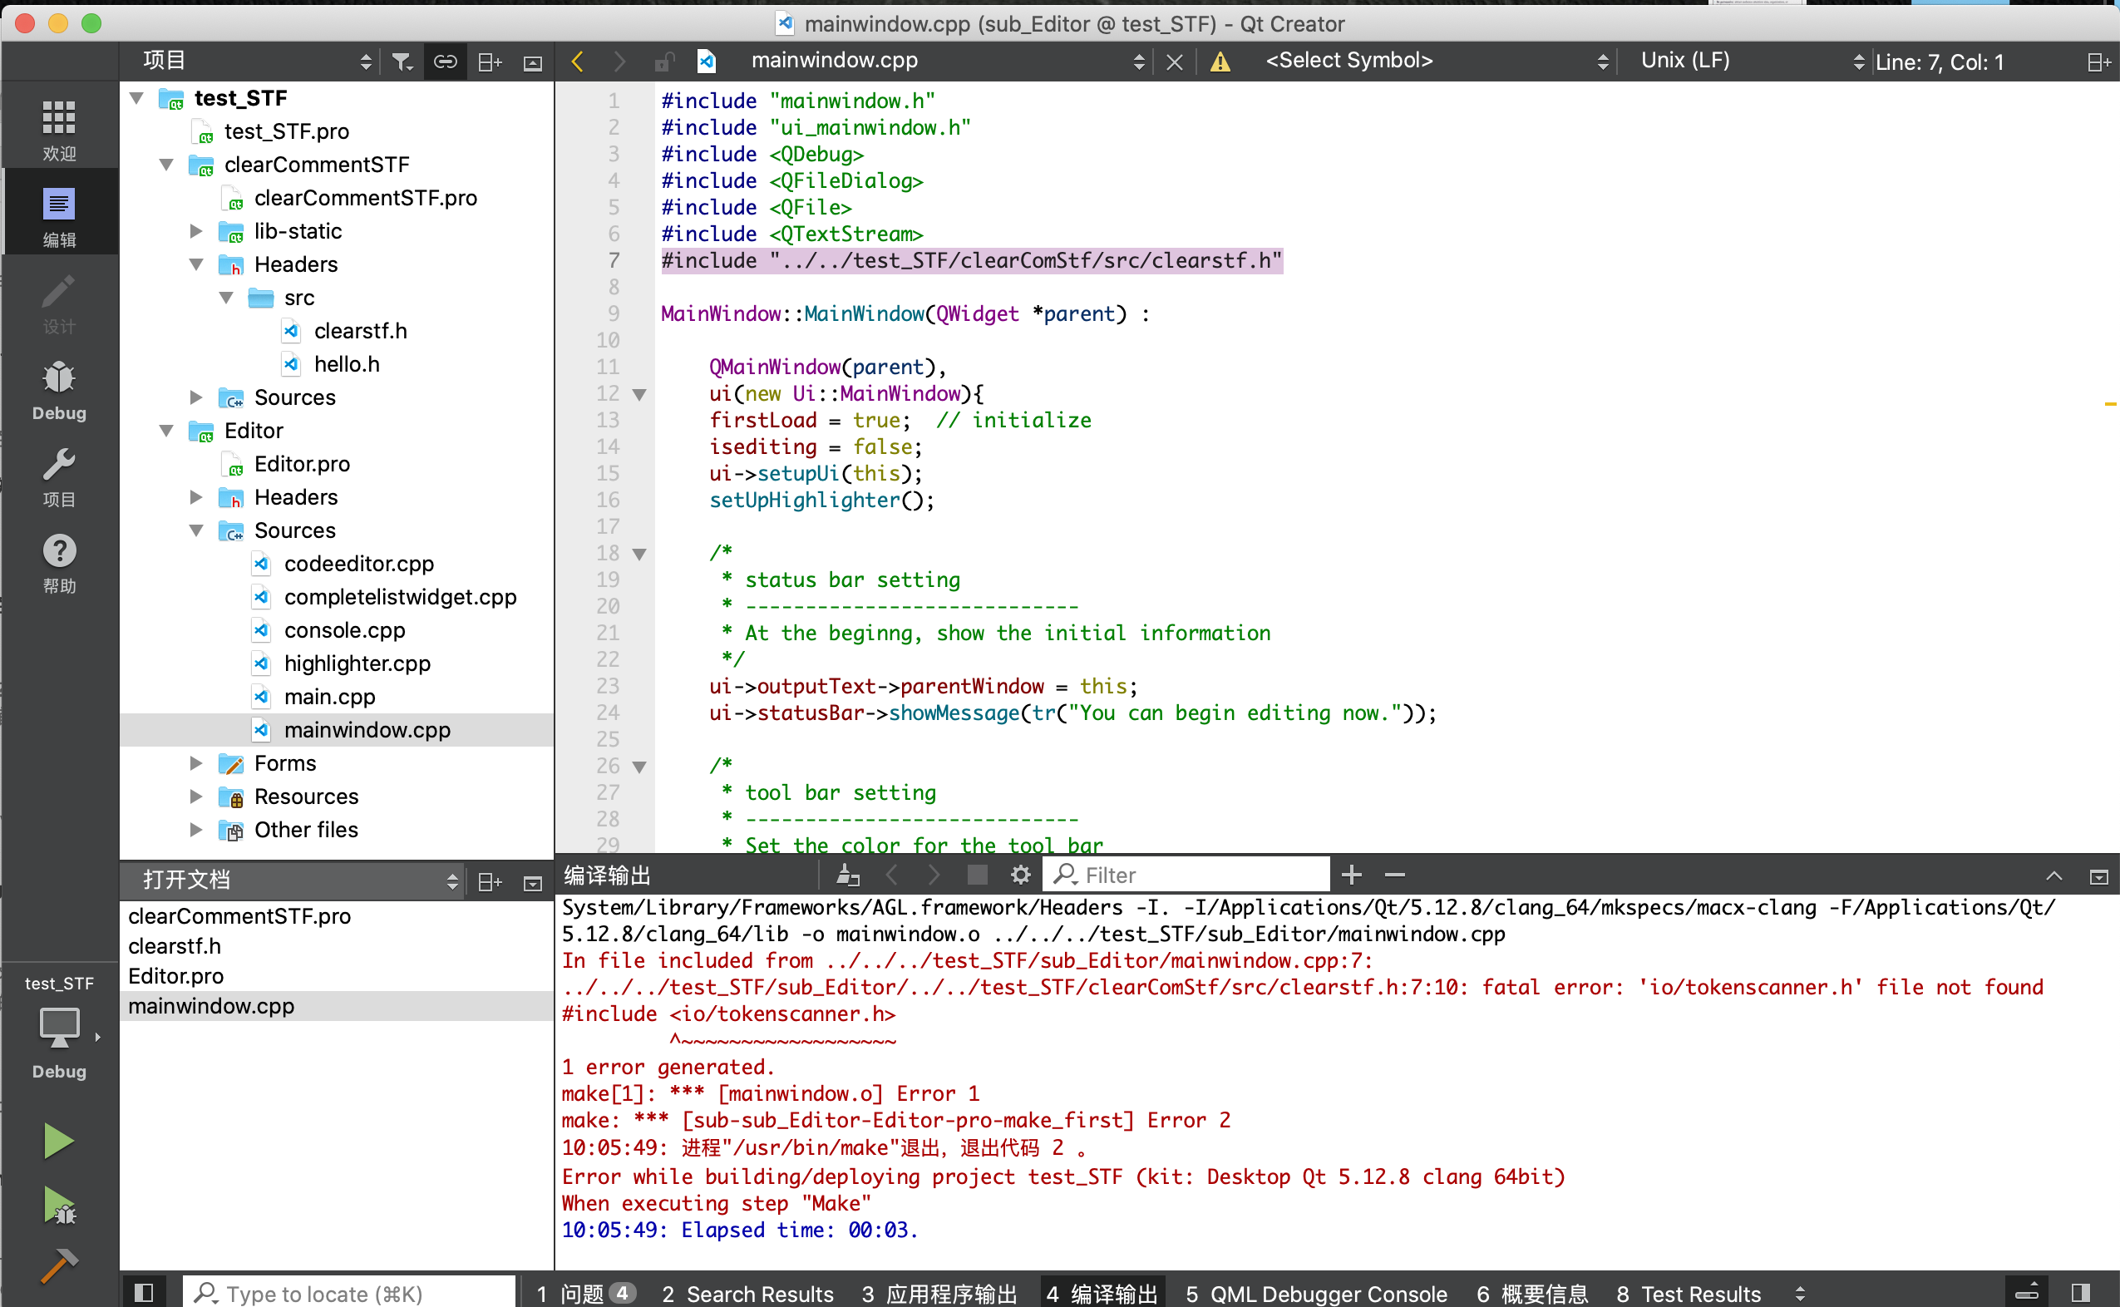
Task: Open the 项目 view selector dropdown
Action: [x=257, y=61]
